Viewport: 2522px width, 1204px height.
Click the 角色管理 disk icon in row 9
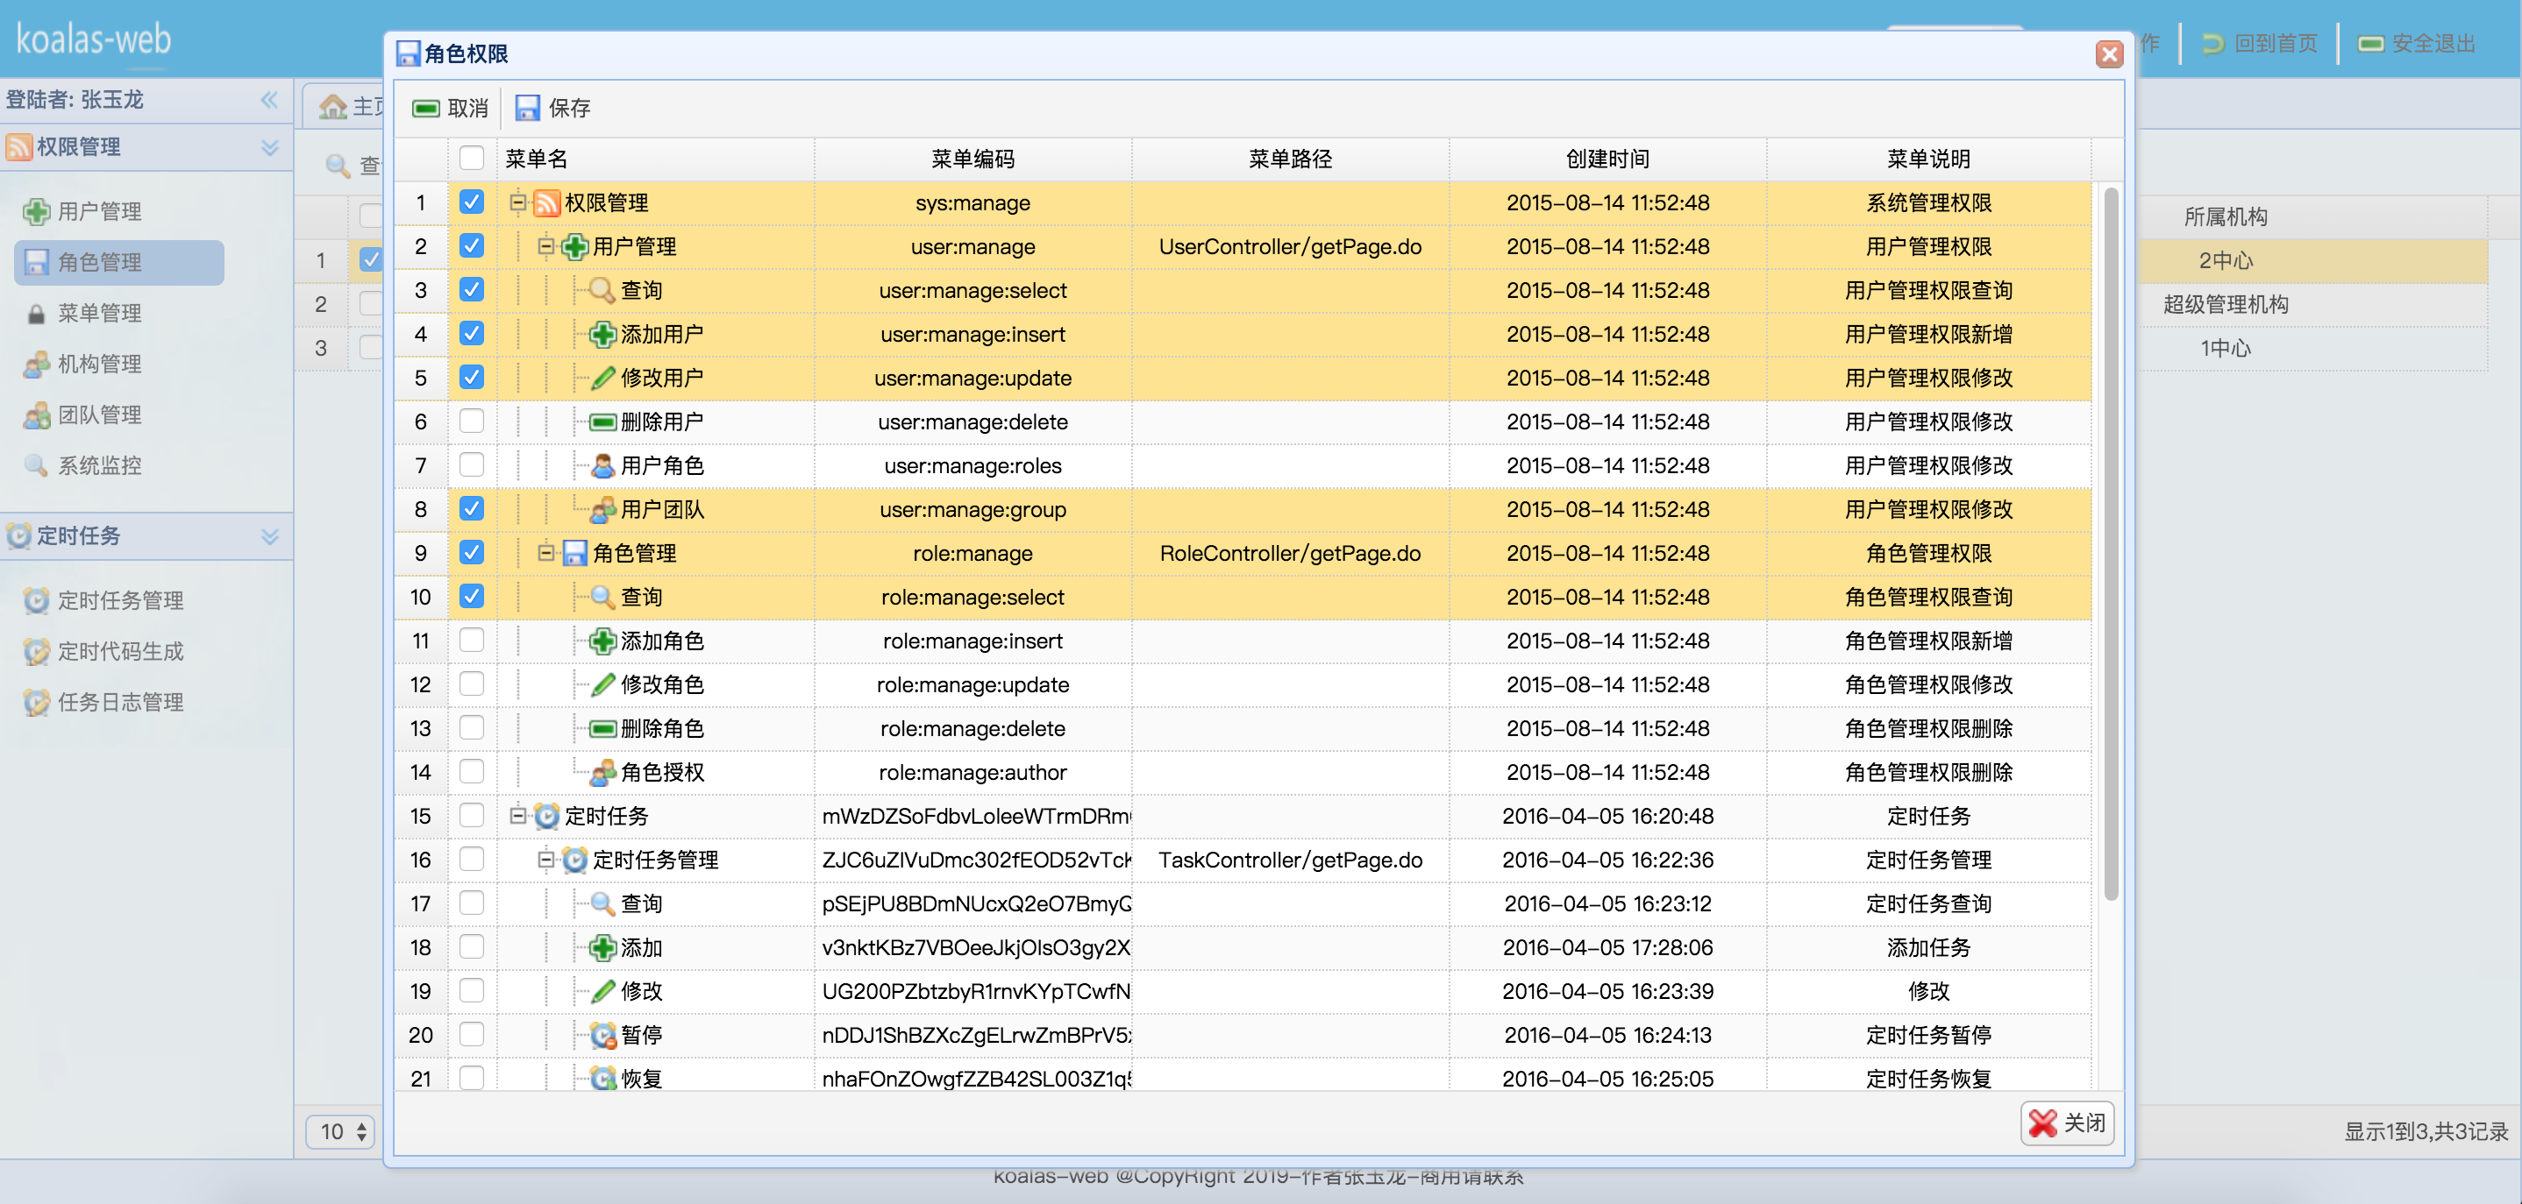[574, 554]
